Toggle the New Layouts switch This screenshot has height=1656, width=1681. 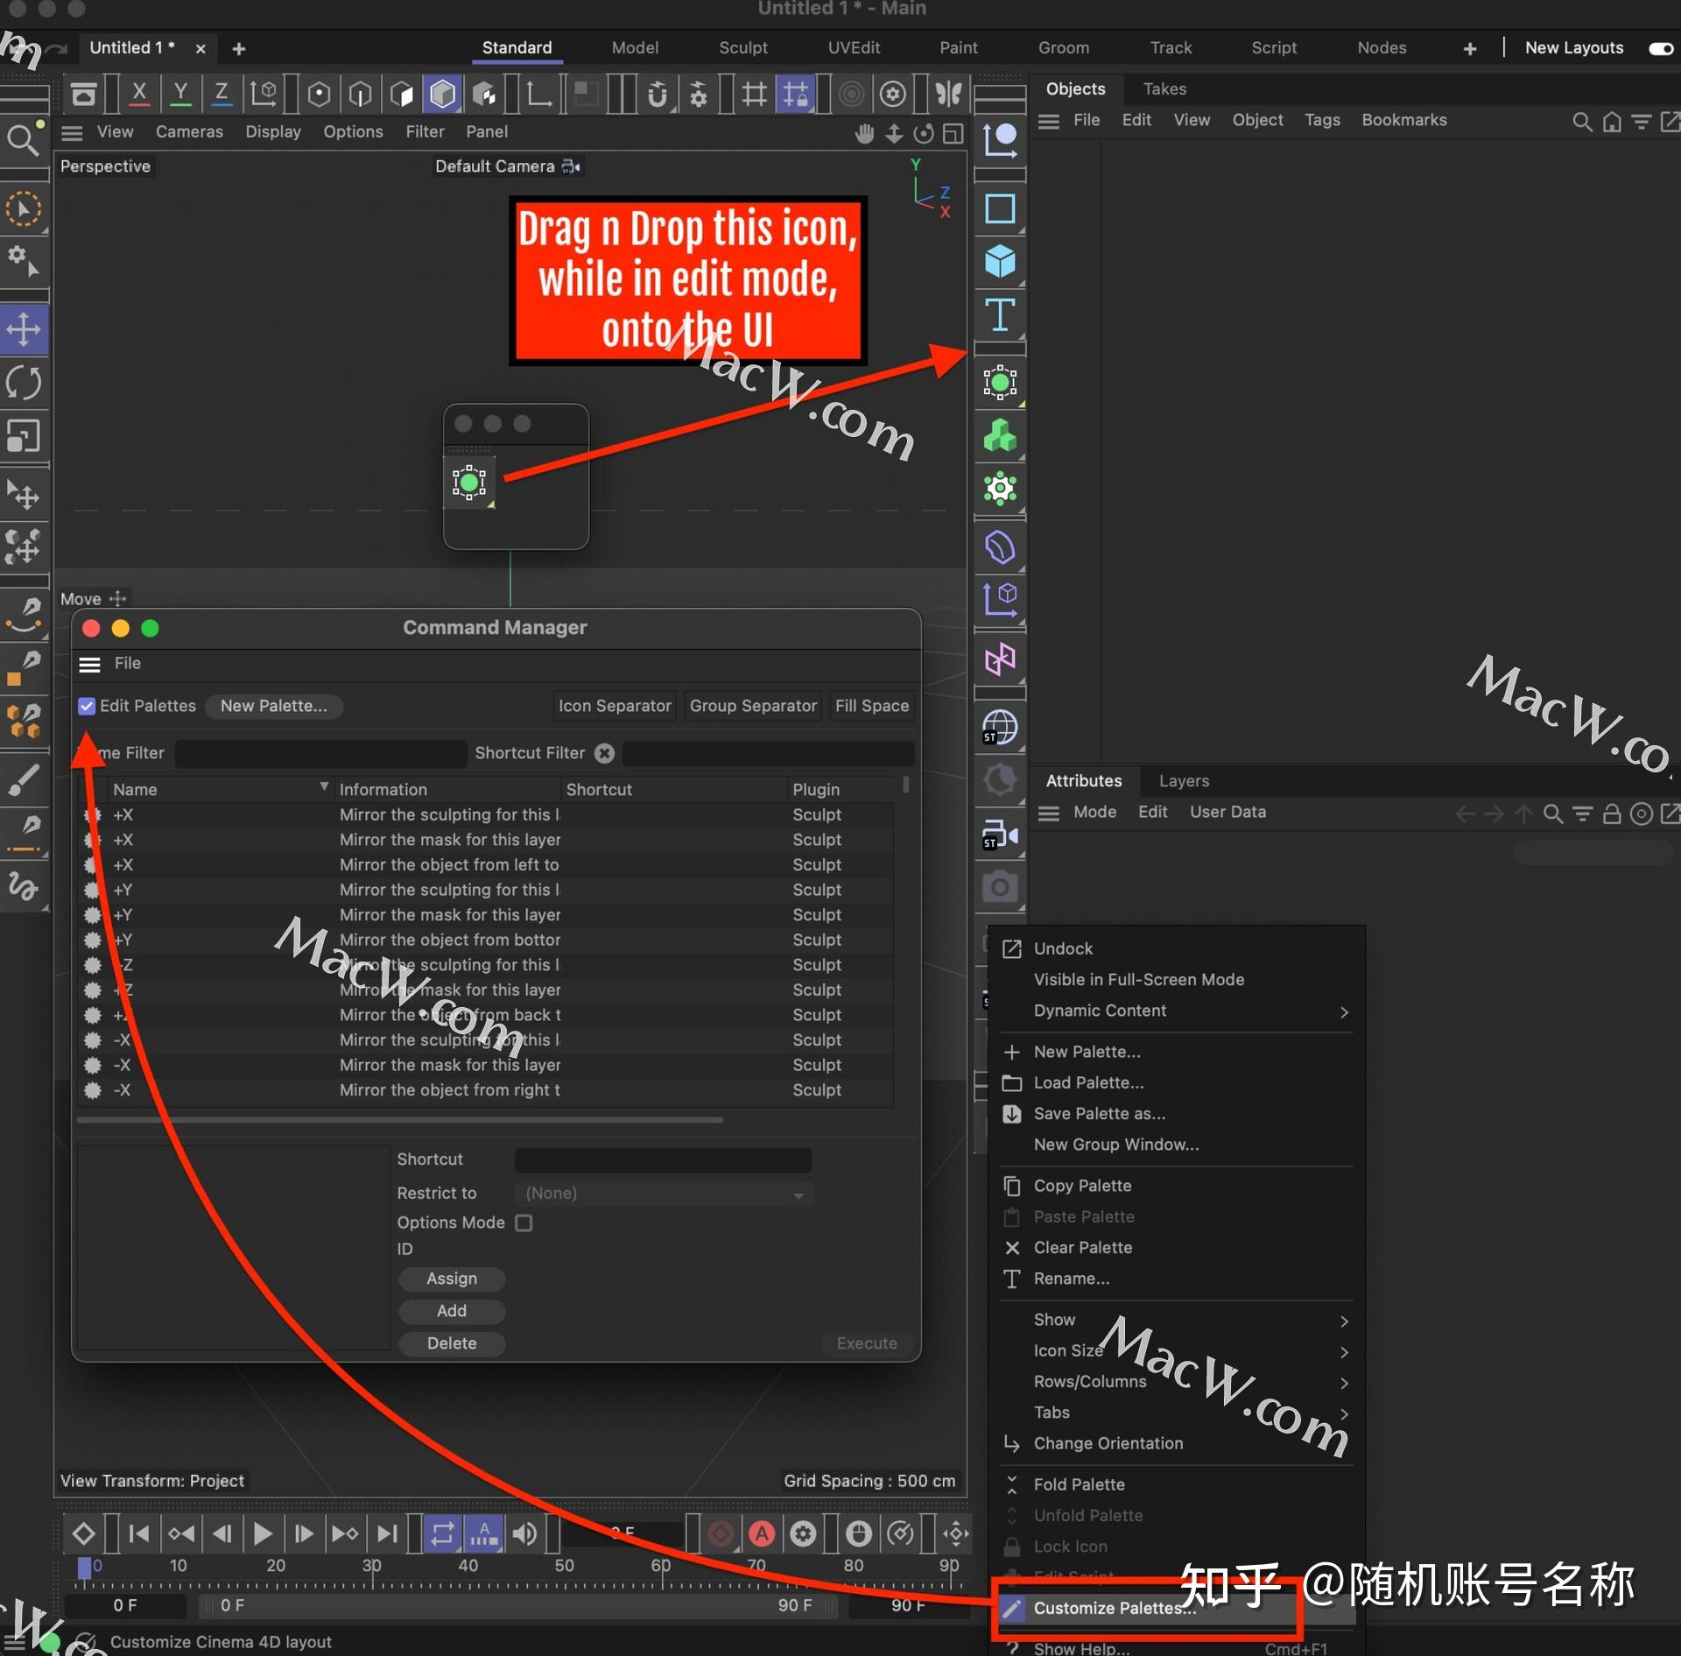(x=1661, y=49)
